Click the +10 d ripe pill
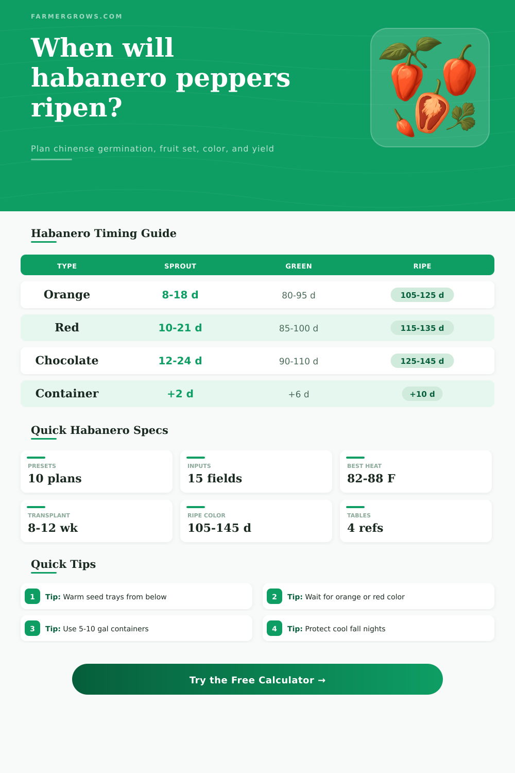 point(422,394)
